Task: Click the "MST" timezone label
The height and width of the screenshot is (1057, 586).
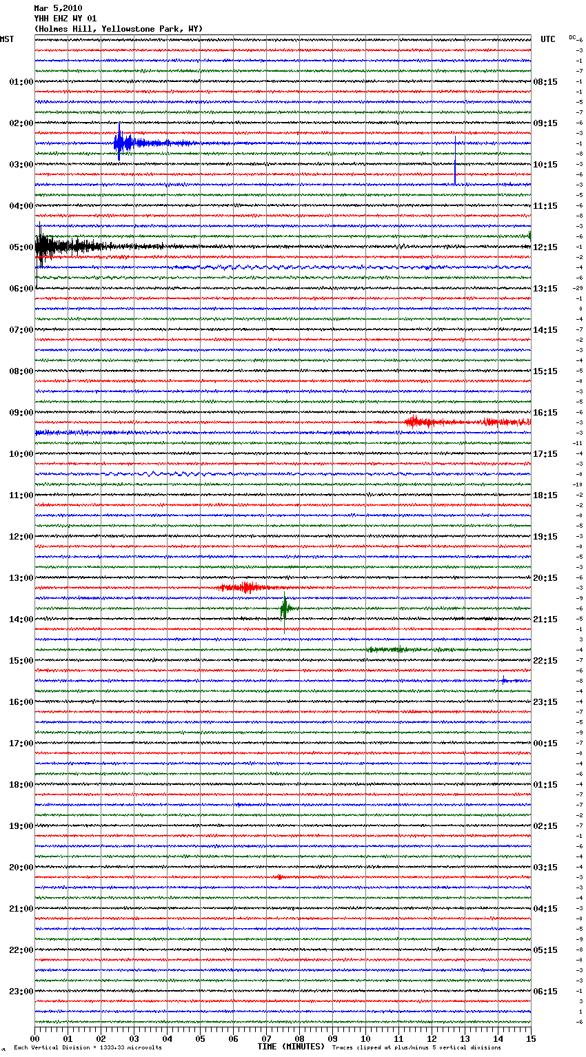Action: pos(7,39)
